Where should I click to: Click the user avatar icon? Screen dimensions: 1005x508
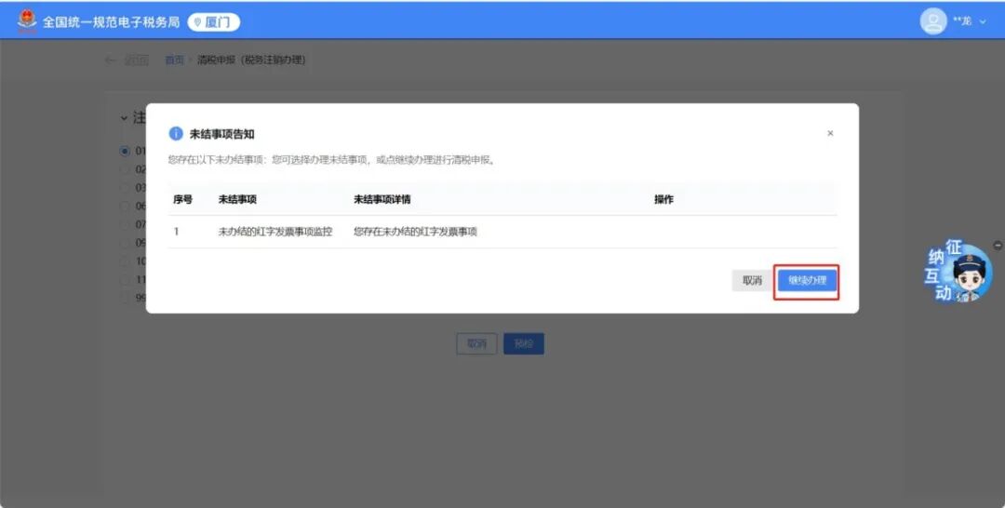click(933, 21)
